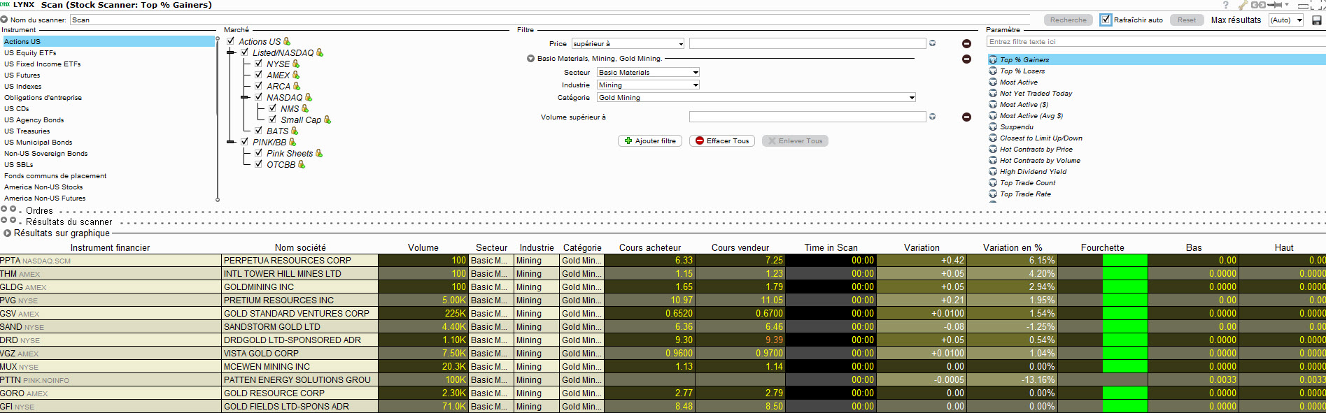Uncheck the NYSE checkbox

pos(259,64)
